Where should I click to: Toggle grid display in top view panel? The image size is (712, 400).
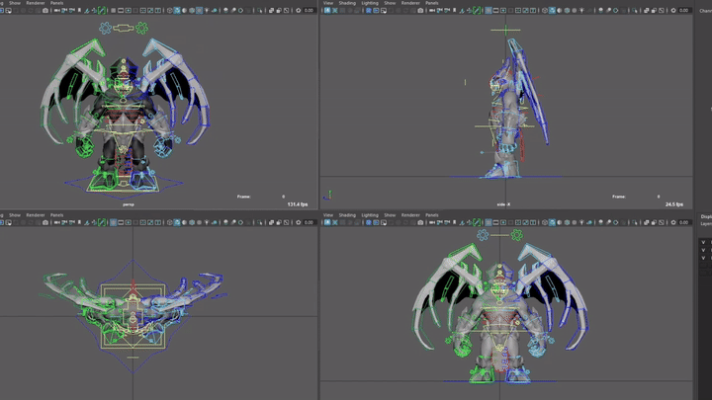(113, 222)
